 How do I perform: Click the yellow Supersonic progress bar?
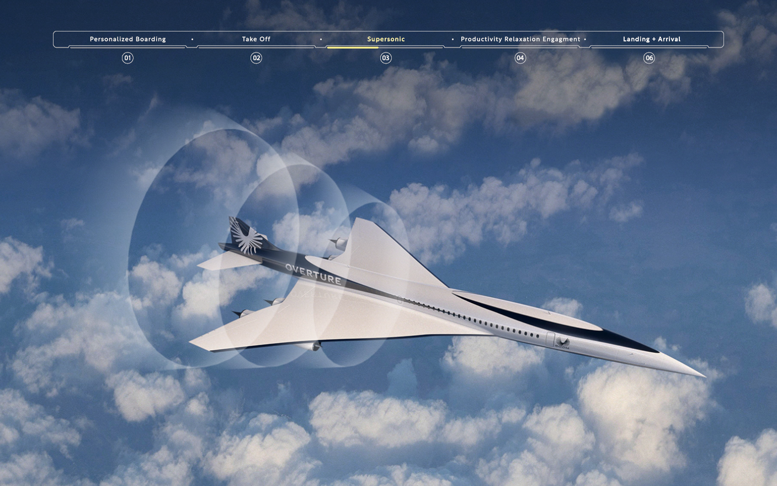352,47
